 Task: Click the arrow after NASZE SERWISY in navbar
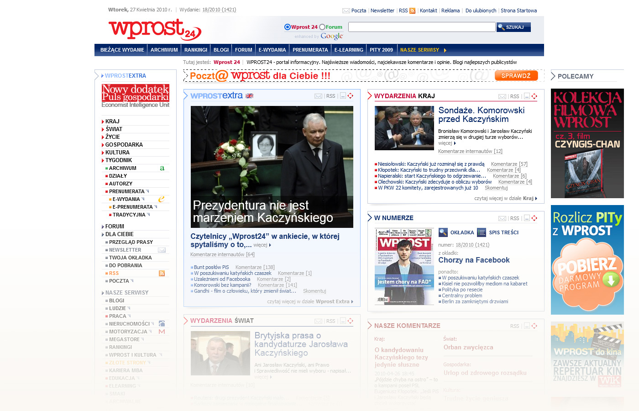[445, 50]
